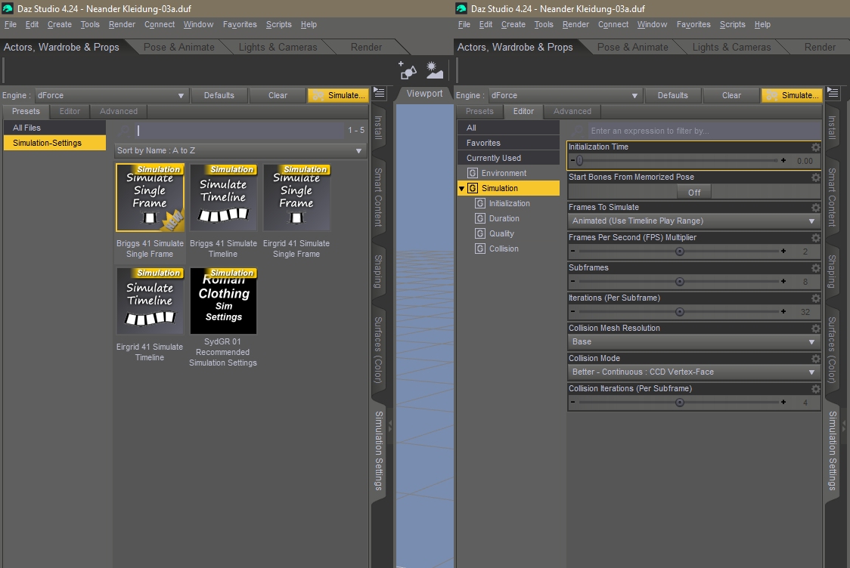Click the minus icon on Subframes slider
The image size is (850, 568).
point(573,281)
